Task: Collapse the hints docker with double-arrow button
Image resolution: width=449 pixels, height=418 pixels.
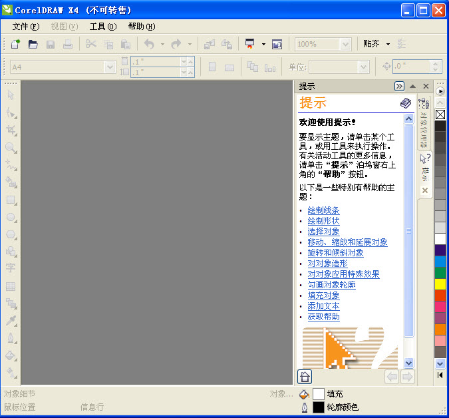Action: [x=398, y=86]
